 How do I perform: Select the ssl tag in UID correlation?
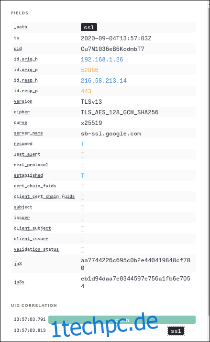[x=176, y=331]
